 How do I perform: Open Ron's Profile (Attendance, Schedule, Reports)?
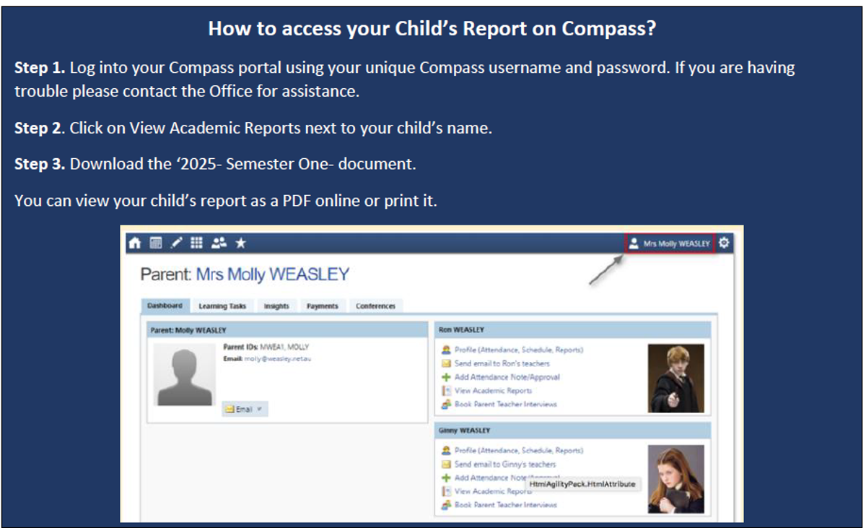pos(519,350)
